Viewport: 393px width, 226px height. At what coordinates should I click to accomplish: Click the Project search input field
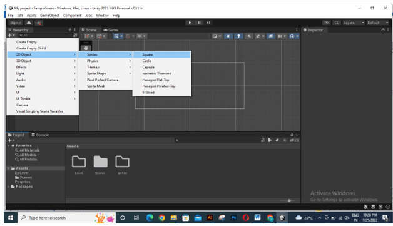tap(217, 140)
